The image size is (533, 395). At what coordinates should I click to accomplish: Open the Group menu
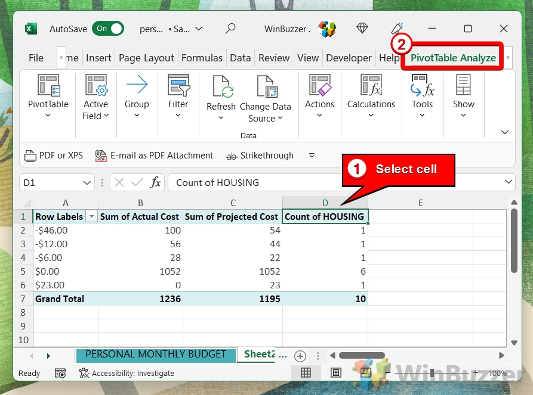pos(137,96)
